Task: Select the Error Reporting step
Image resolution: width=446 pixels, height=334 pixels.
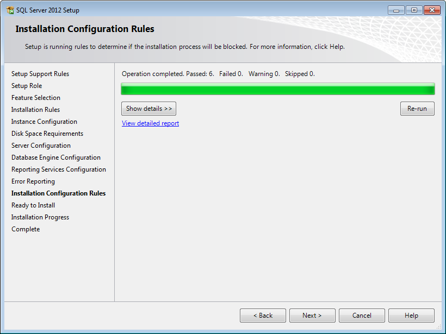Action: click(x=33, y=181)
